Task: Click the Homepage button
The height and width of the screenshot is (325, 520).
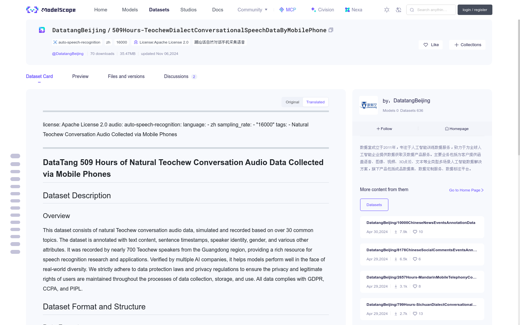Action: [457, 129]
